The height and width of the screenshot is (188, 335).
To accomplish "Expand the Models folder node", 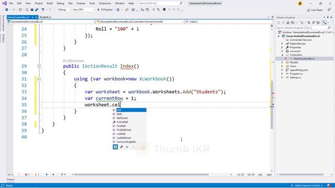I will [x=282, y=63].
